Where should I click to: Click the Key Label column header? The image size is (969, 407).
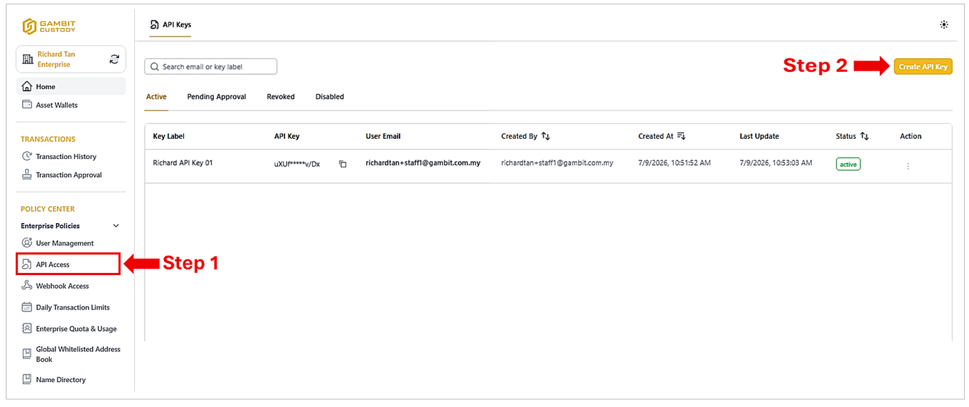point(169,136)
